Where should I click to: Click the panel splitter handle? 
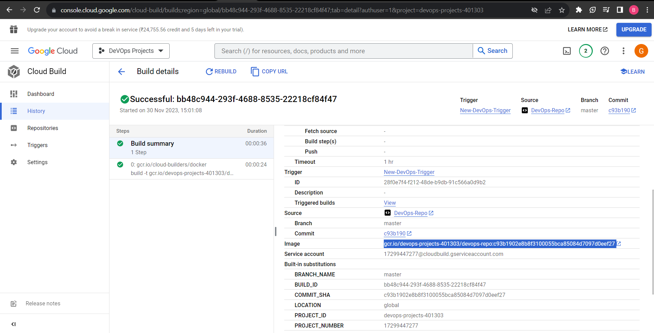276,231
